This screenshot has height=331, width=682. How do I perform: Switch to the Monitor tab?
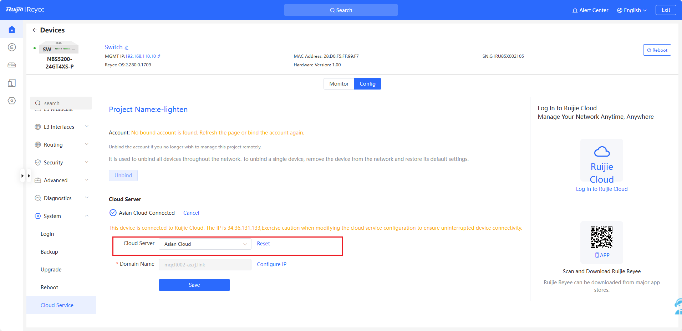click(x=339, y=84)
